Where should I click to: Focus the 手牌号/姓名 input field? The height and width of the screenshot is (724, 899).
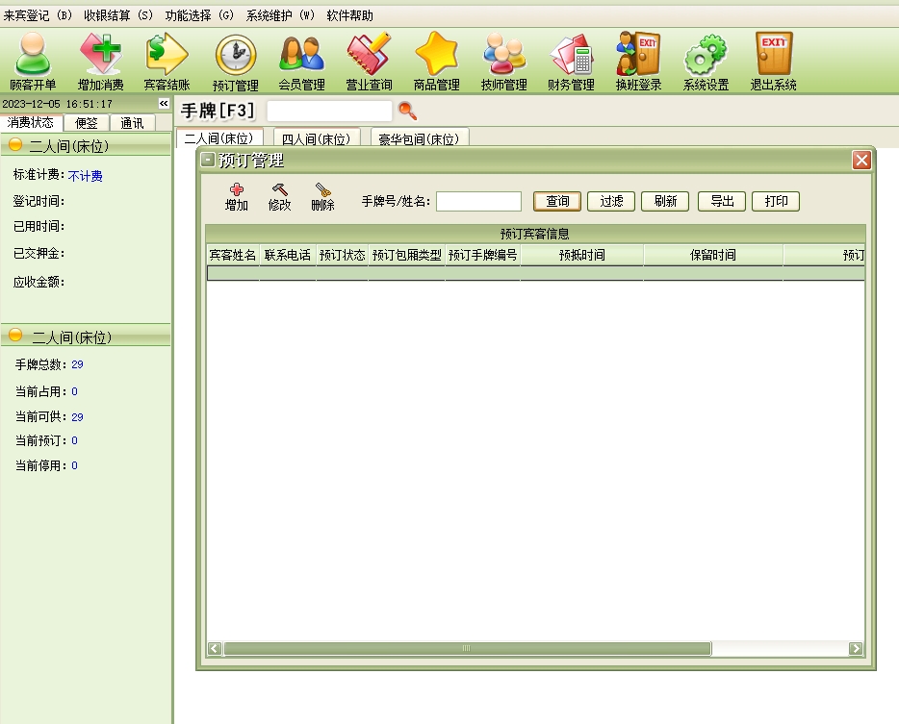coord(478,201)
